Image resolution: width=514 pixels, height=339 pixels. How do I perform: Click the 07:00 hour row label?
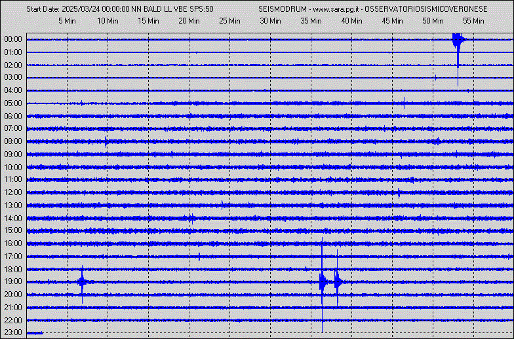[x=13, y=128]
